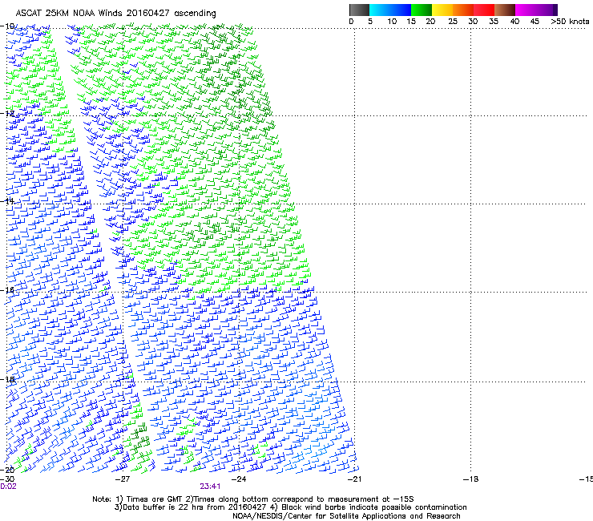Click the '-30' longitude axis label
The width and height of the screenshot is (593, 521).
coord(7,479)
